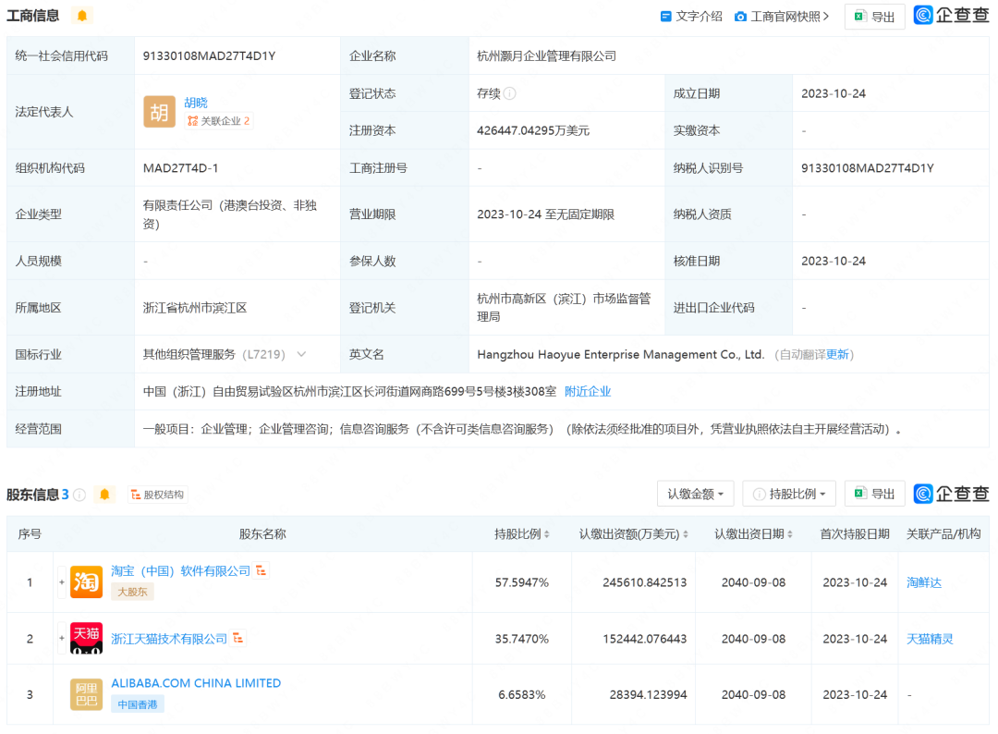The image size is (998, 734).
Task: Open 淘宝（中国）软件有限公司 shareholder link
Action: [x=181, y=571]
